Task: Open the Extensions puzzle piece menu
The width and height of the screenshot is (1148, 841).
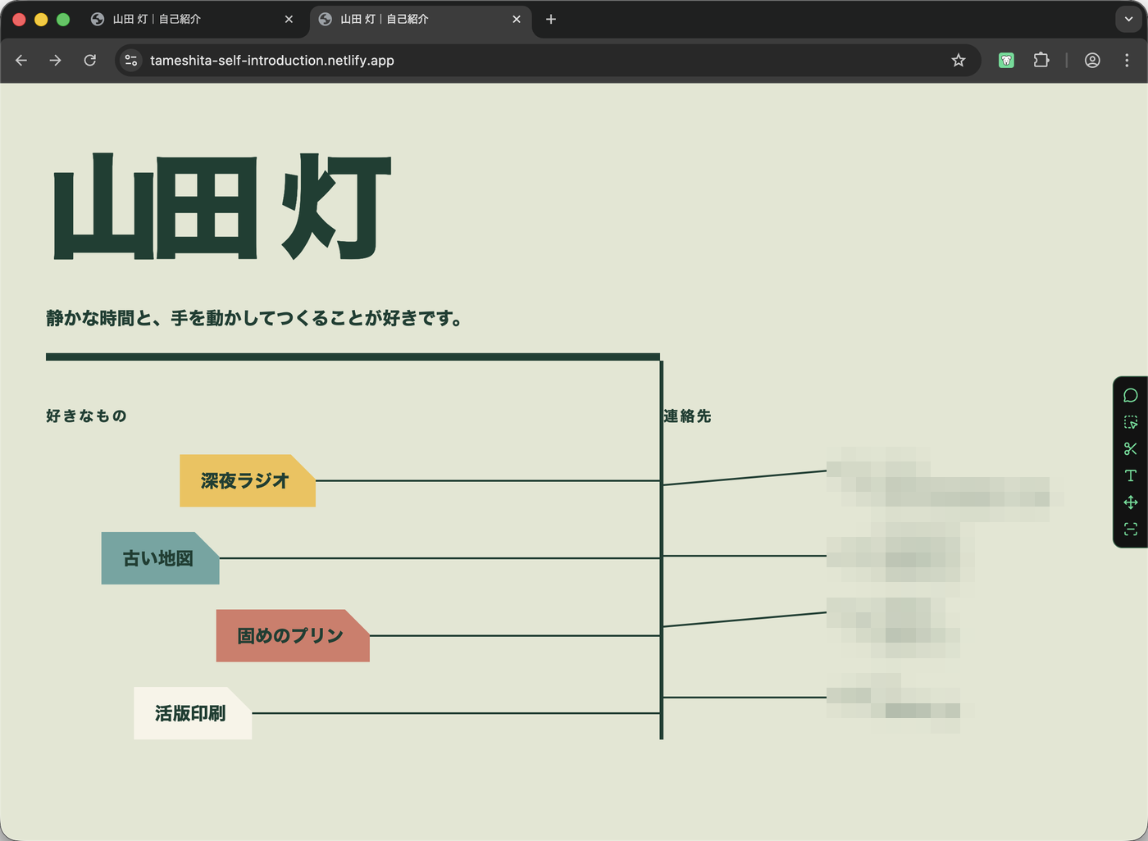Action: (x=1041, y=60)
